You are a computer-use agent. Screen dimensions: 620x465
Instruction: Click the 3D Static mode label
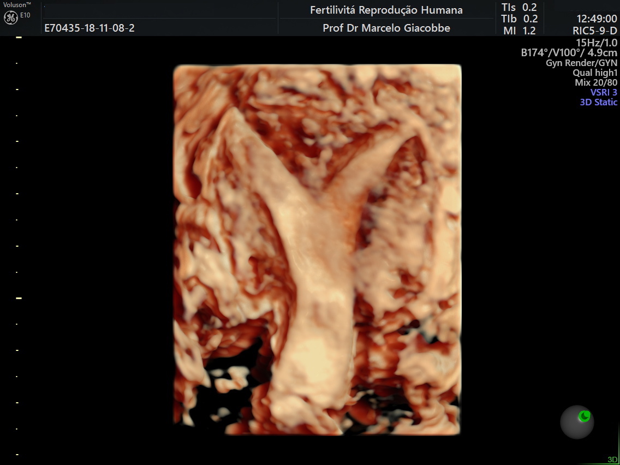(598, 102)
